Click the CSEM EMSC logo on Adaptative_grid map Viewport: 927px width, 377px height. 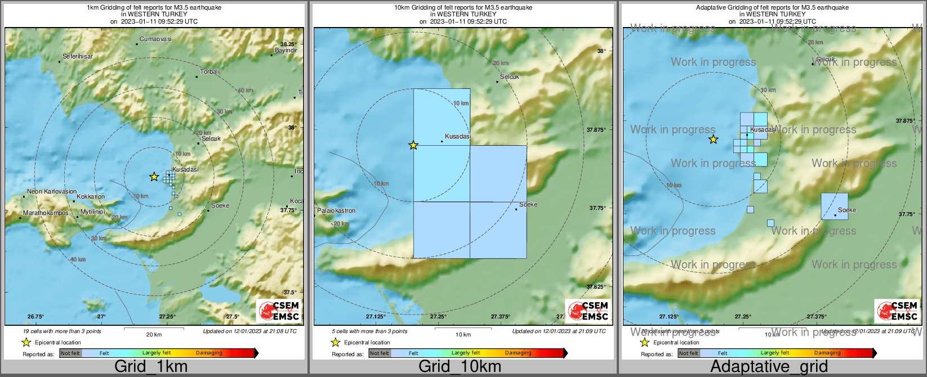[897, 311]
